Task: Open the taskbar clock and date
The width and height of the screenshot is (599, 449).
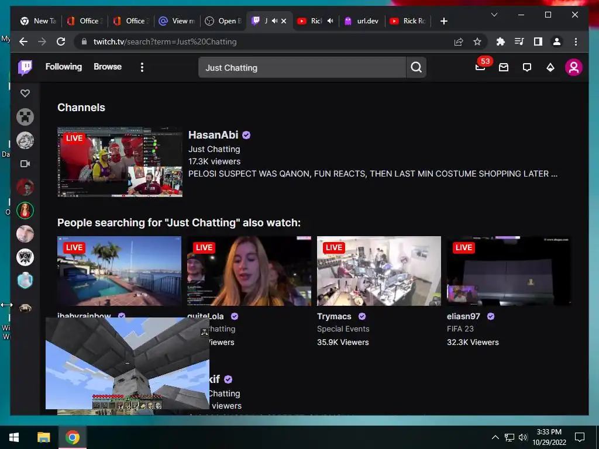Action: click(549, 437)
